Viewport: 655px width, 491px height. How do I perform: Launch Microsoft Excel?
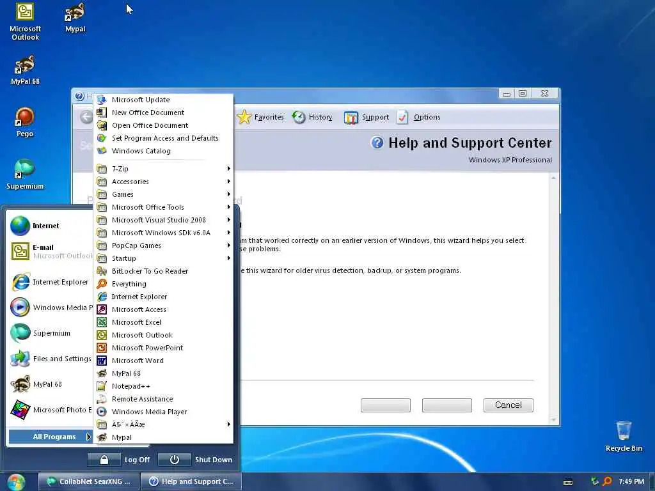pos(163,322)
